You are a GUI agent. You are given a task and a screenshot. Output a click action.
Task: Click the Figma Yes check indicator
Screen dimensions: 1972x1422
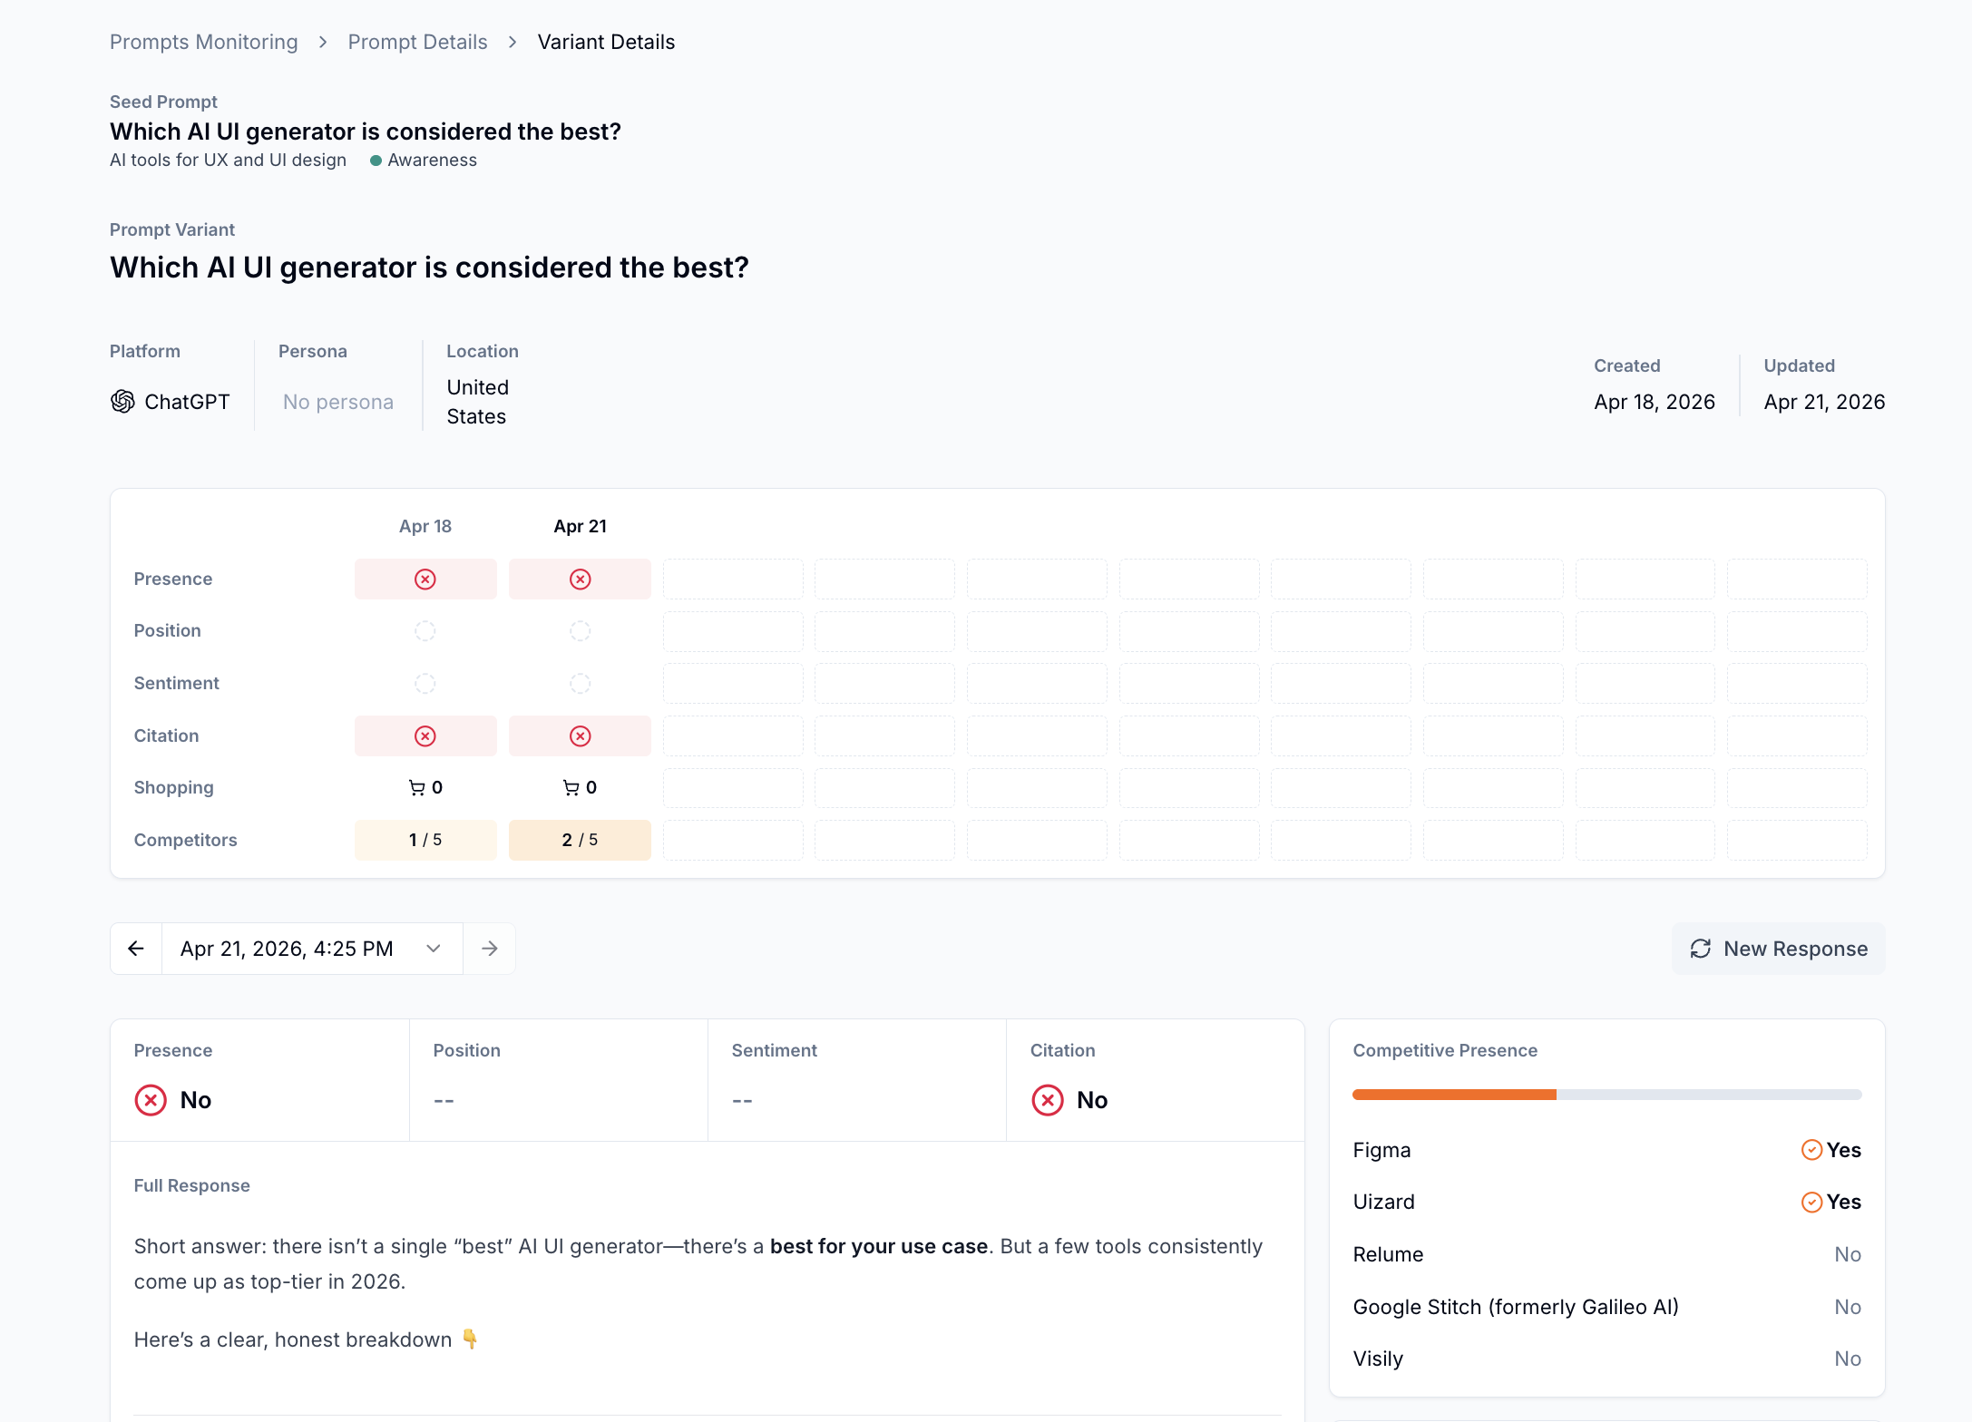tap(1811, 1150)
